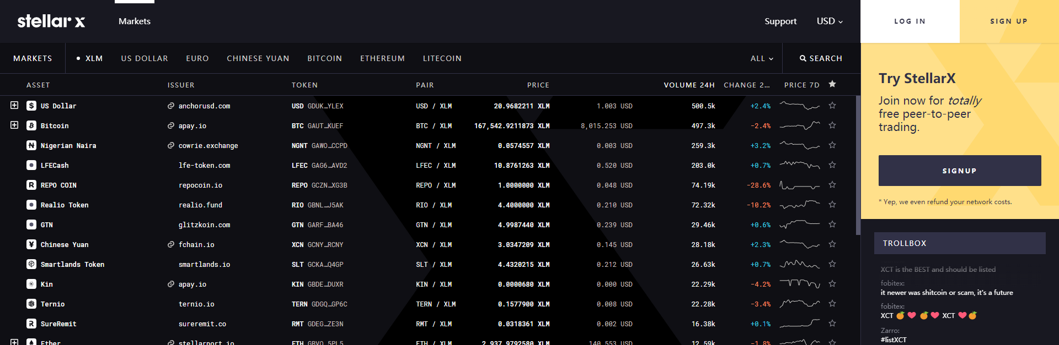Sort by PRICE 7D column header
Image resolution: width=1059 pixels, height=345 pixels.
(802, 85)
